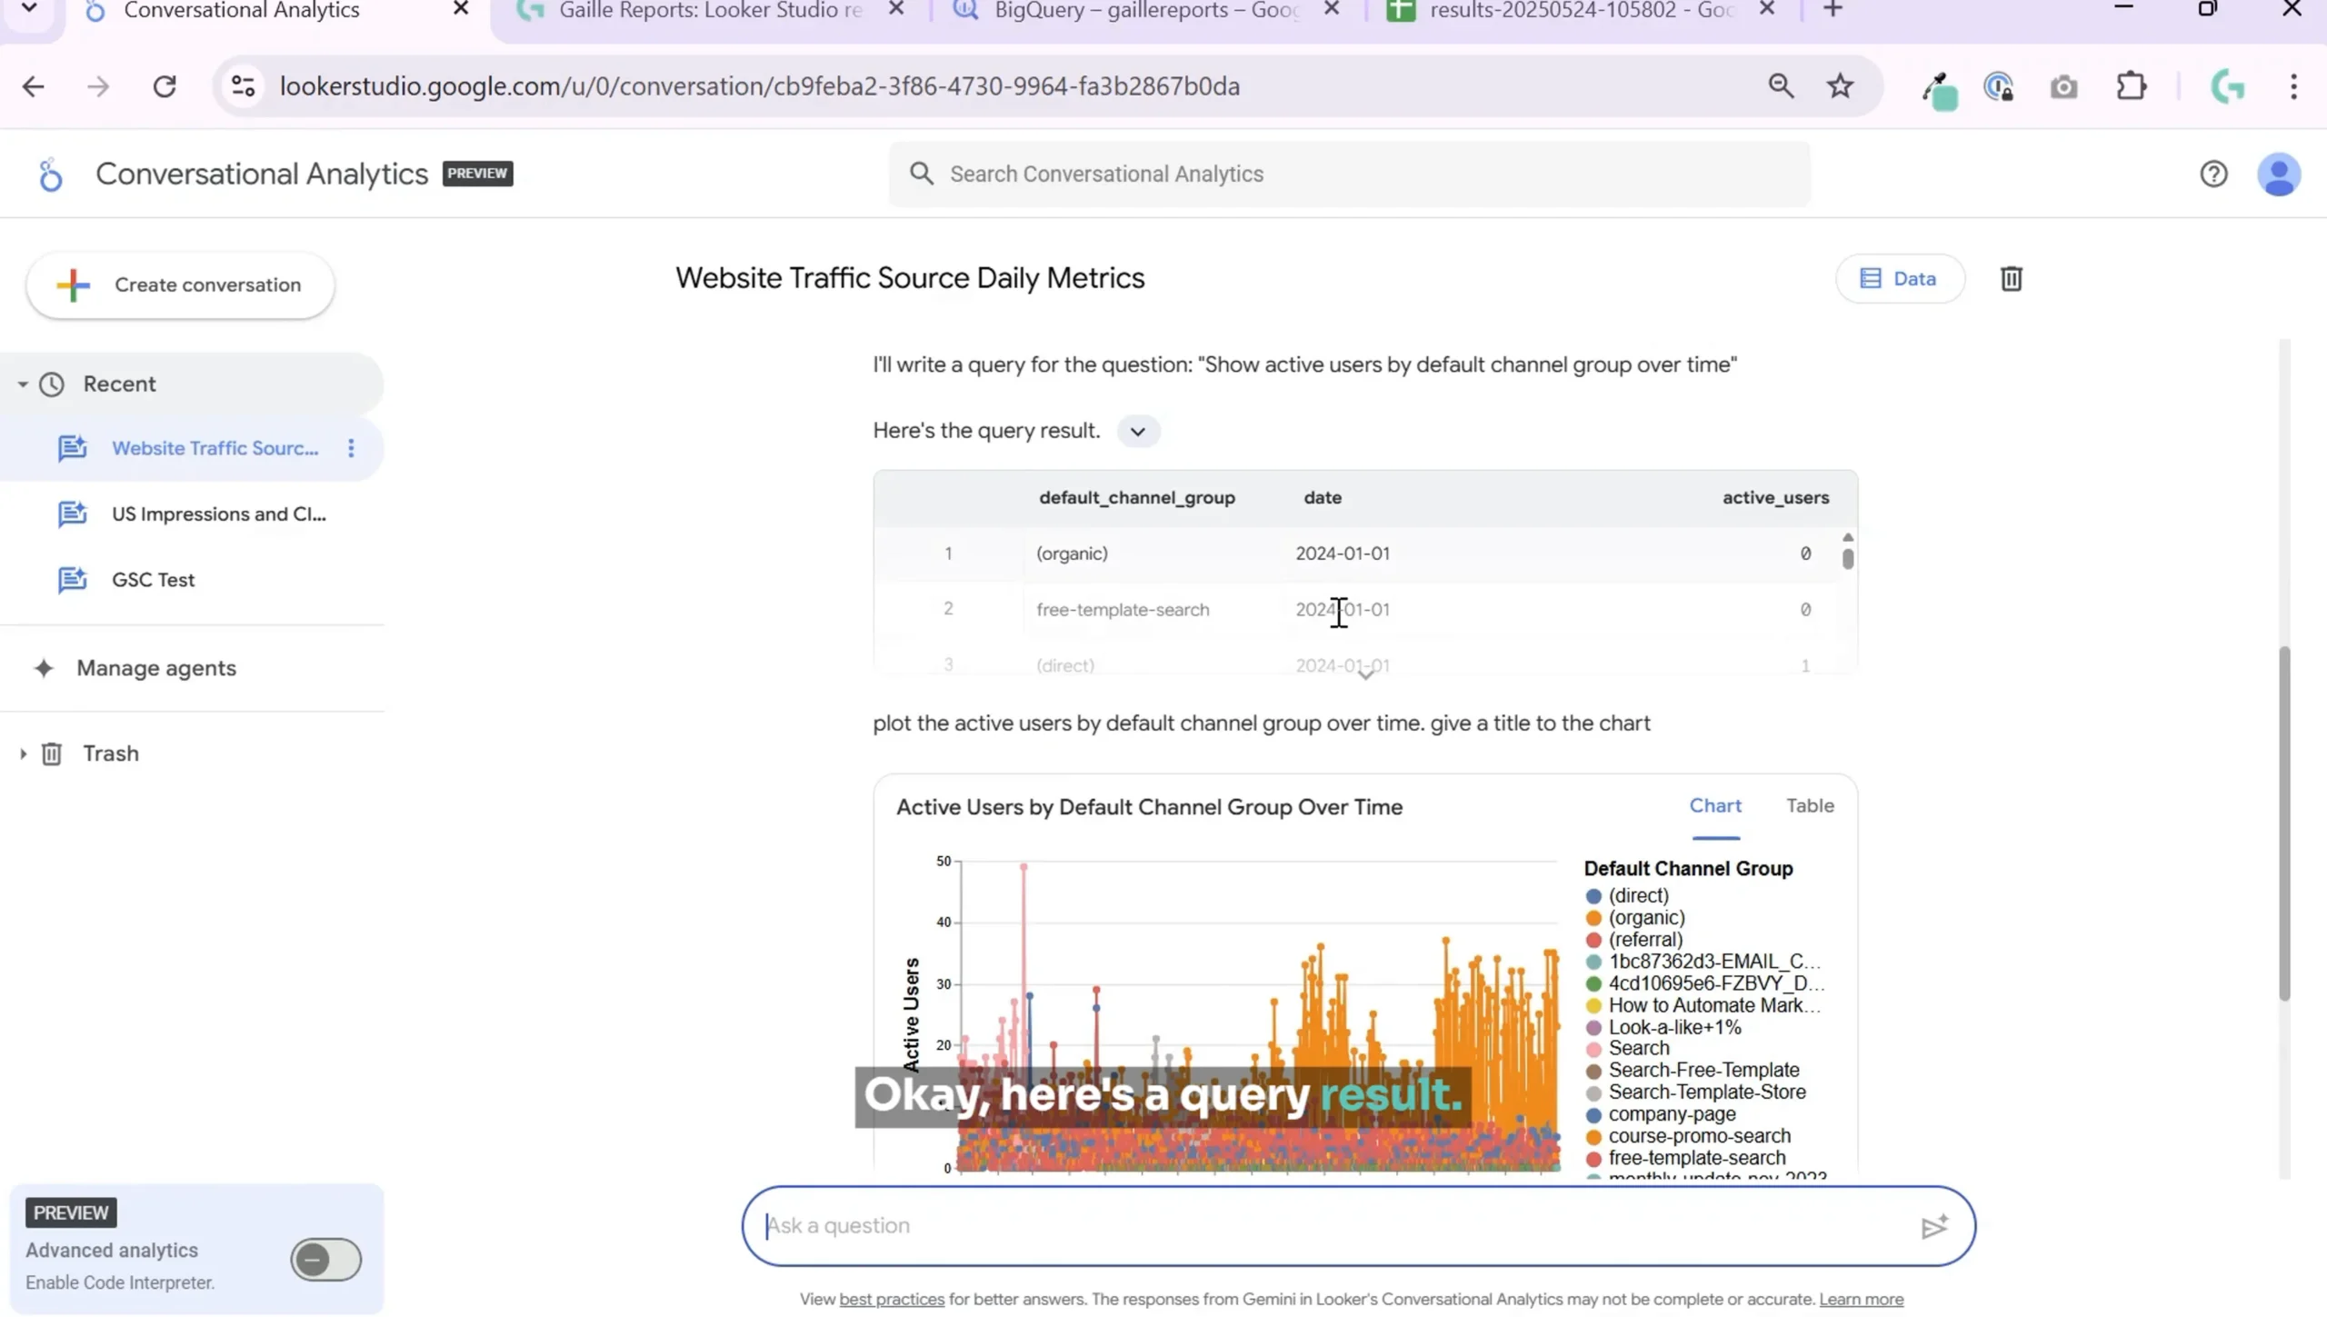Toggle Advanced analytics Code Interpreter switch
The width and height of the screenshot is (2327, 1317).
(x=326, y=1260)
